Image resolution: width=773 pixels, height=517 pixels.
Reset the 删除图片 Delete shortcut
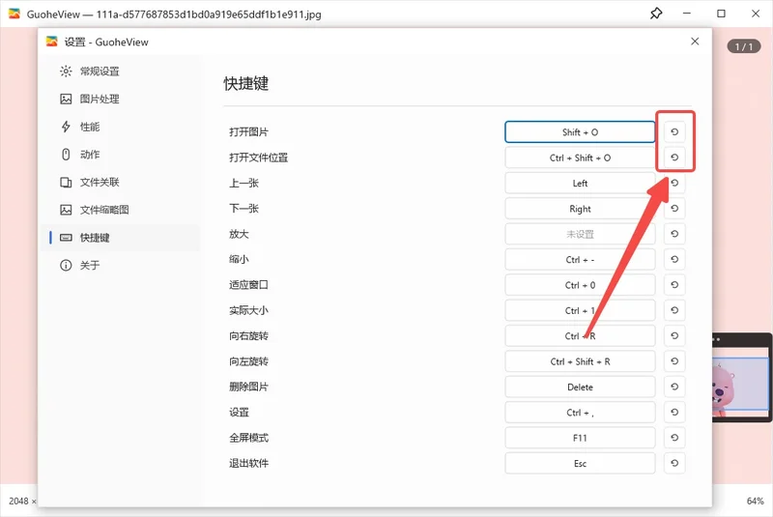tap(674, 387)
